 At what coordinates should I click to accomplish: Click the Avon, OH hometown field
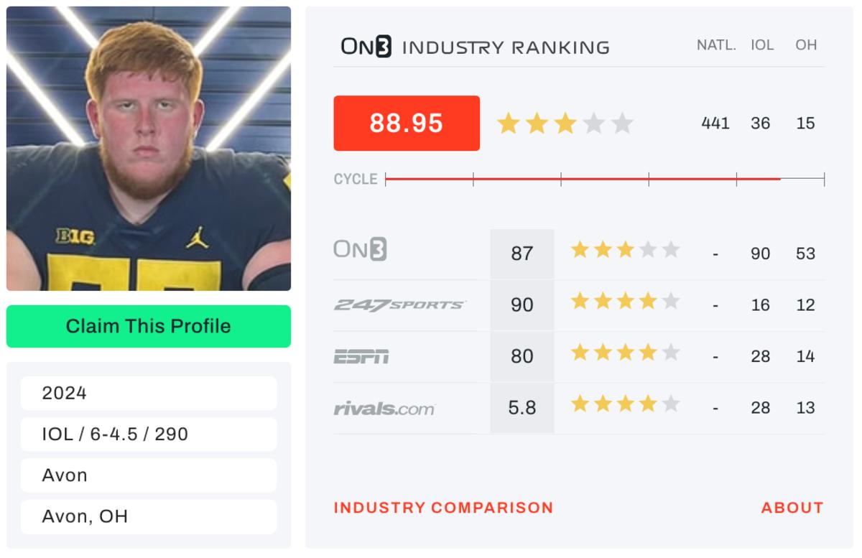[x=149, y=516]
